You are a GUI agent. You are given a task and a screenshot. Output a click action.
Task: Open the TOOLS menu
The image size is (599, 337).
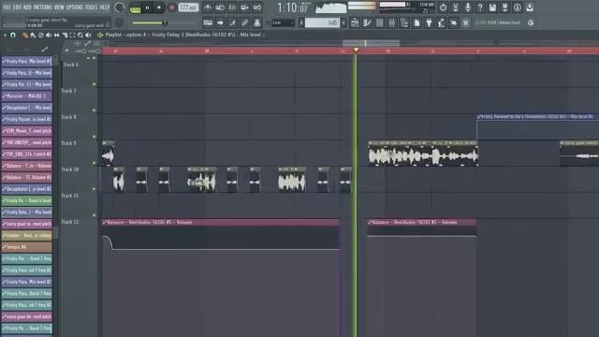(92, 7)
